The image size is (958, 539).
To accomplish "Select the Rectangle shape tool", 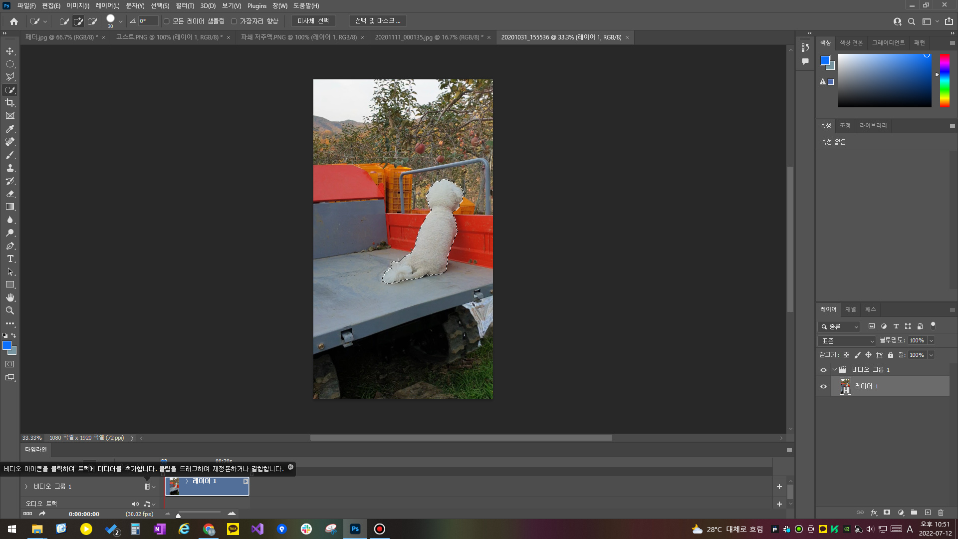I will pyautogui.click(x=10, y=284).
